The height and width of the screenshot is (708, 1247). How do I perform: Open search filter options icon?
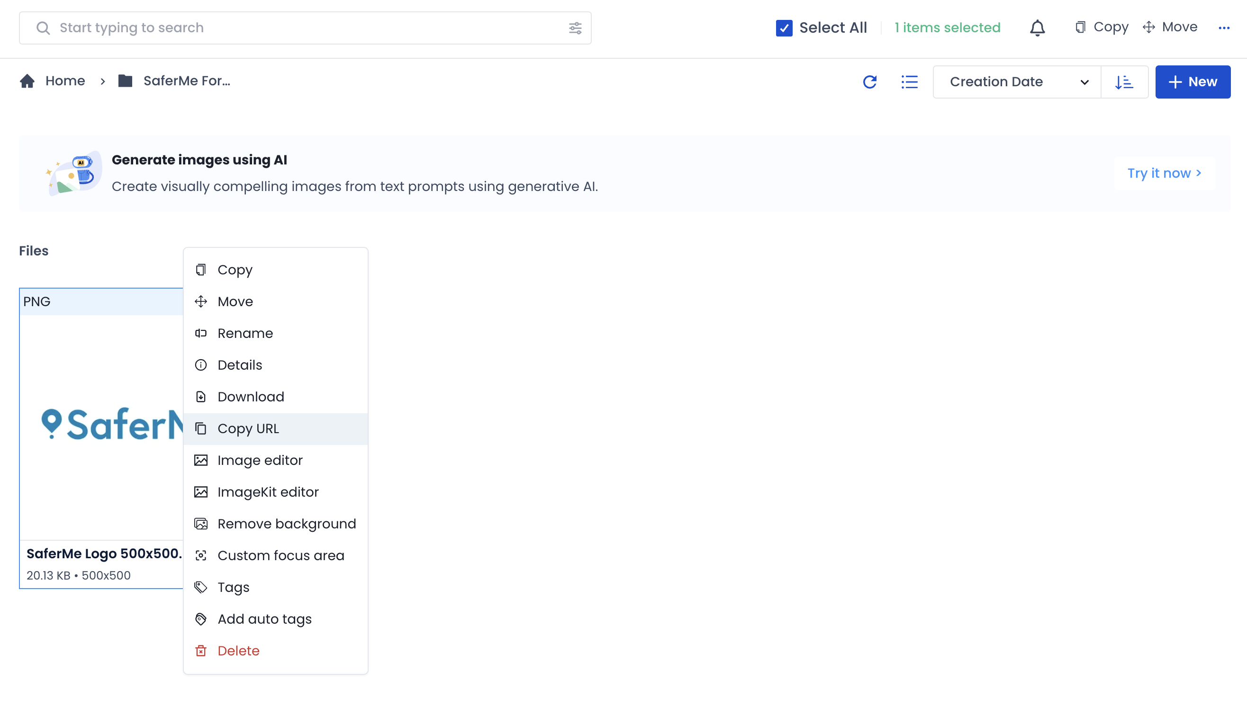[575, 27]
